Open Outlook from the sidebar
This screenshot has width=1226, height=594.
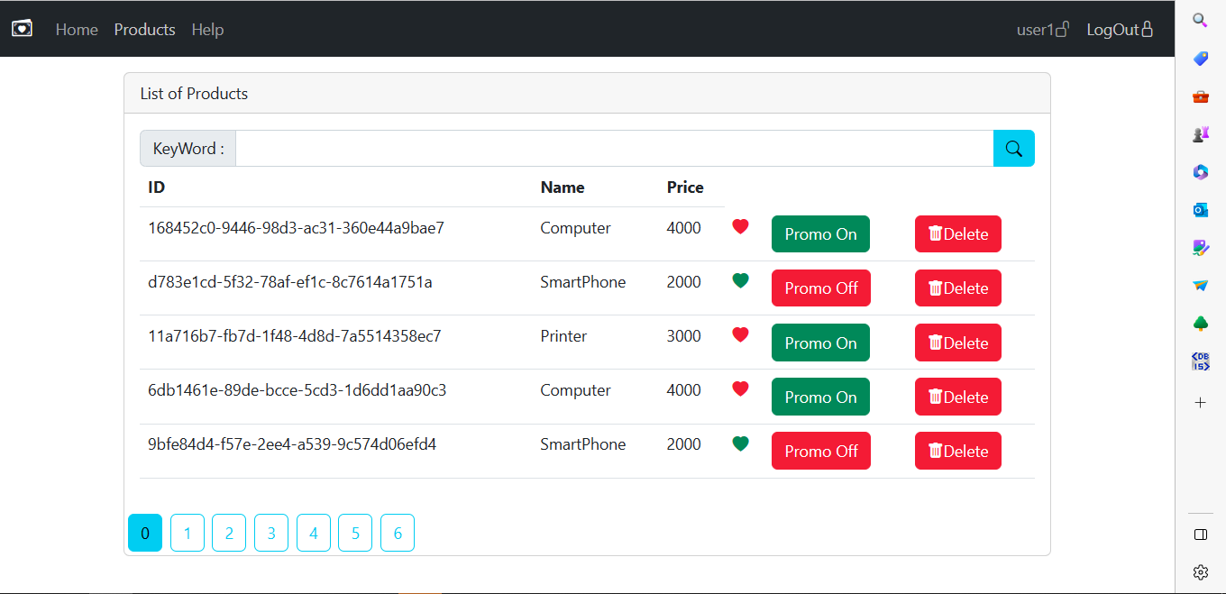[1200, 209]
